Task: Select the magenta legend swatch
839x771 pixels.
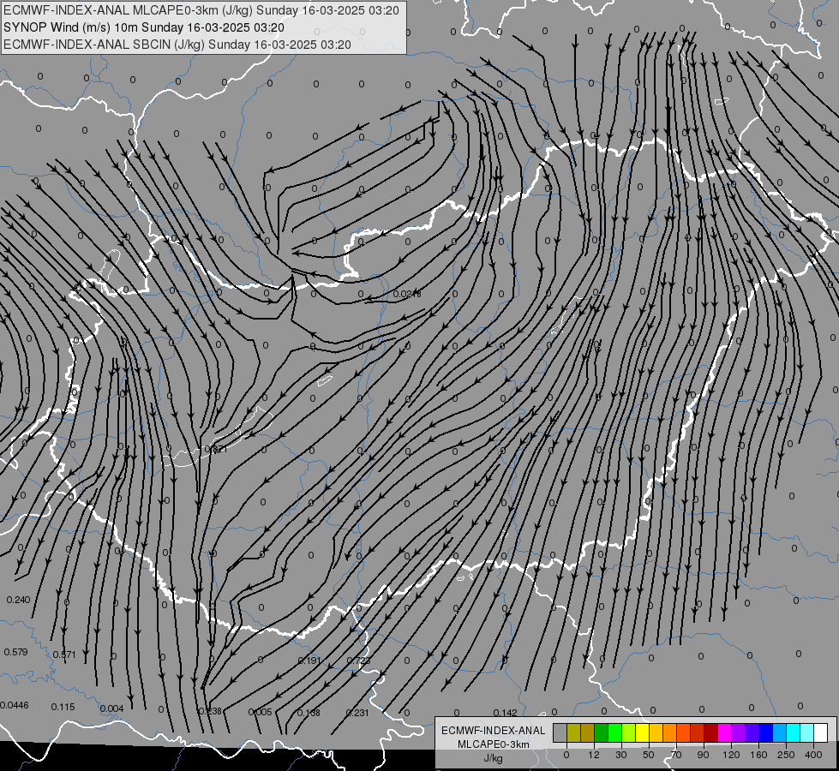Action: point(724,732)
